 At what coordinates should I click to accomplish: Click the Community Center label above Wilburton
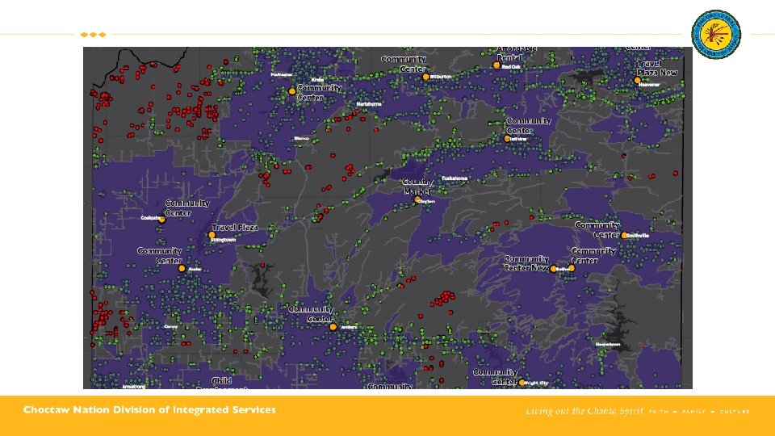[x=404, y=65]
